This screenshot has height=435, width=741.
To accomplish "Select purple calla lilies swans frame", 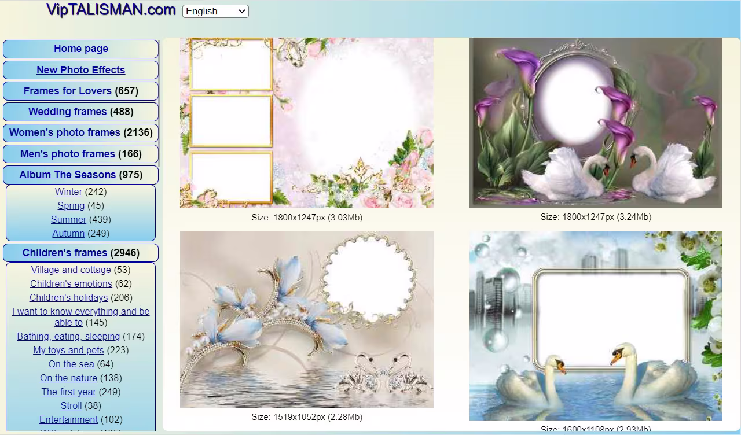I will point(596,123).
